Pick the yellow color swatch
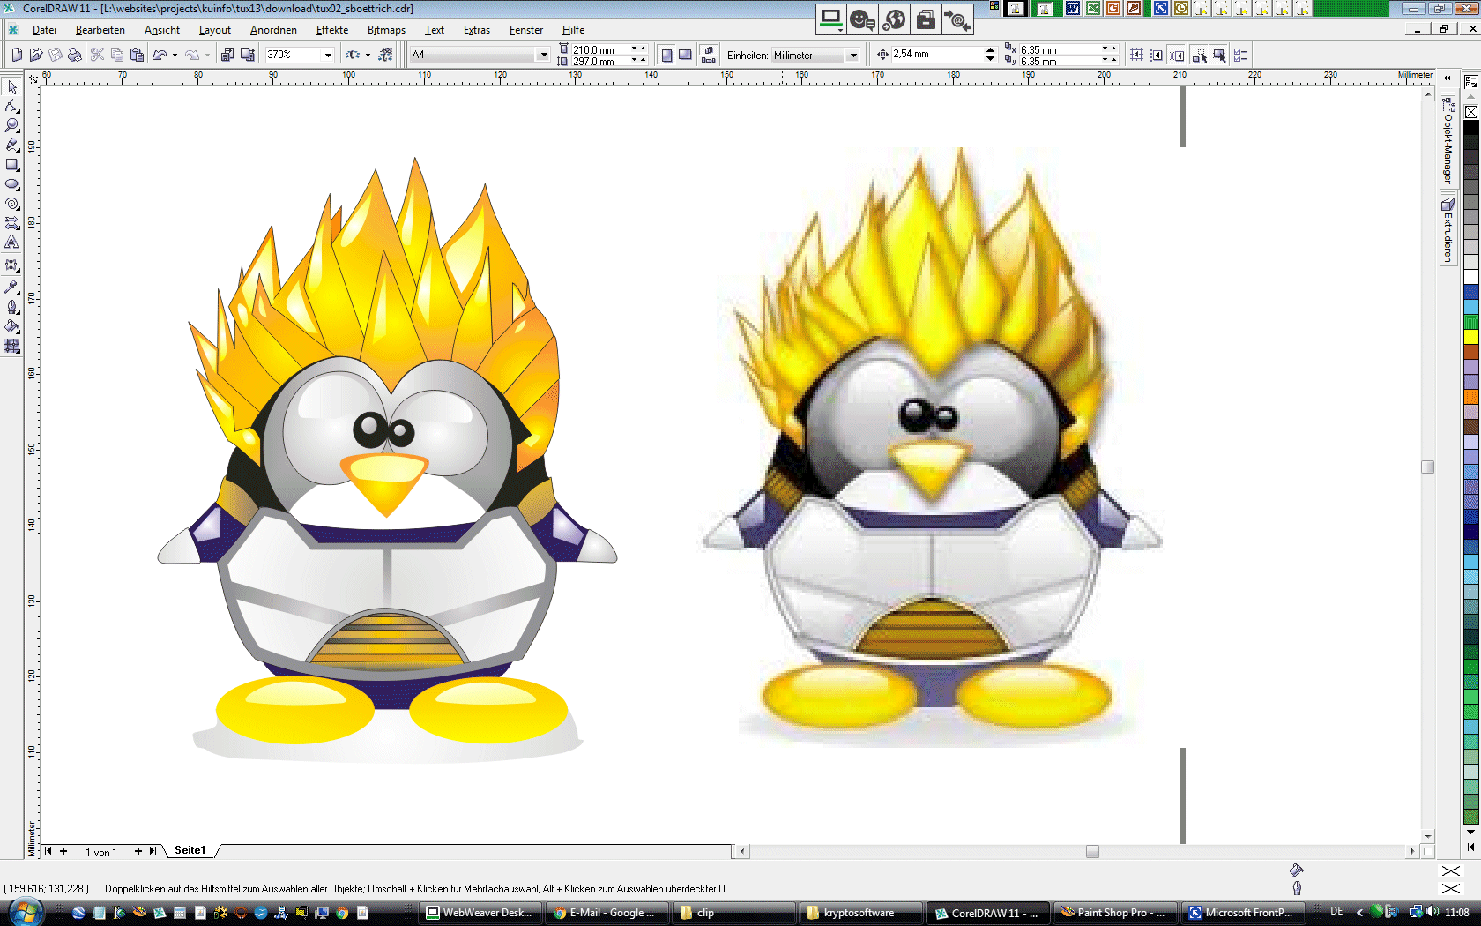This screenshot has width=1481, height=926. [x=1471, y=337]
